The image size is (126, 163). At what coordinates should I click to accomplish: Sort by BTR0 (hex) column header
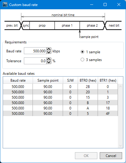click(88, 80)
